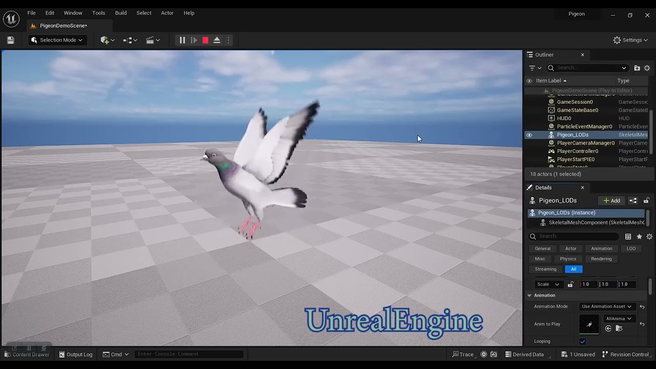This screenshot has height=369, width=656.
Task: Eject from the player controller
Action: [x=217, y=40]
